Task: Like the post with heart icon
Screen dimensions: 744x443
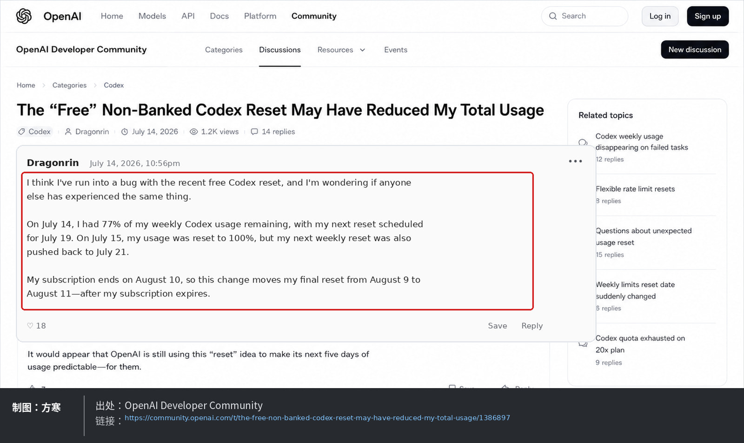Action: (x=30, y=326)
